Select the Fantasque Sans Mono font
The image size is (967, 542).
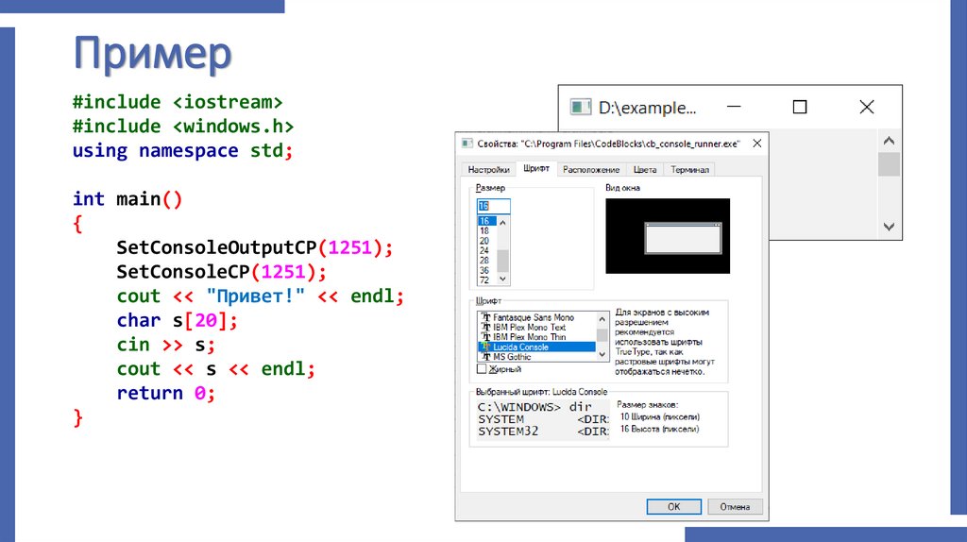pyautogui.click(x=534, y=318)
